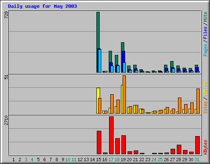Screen dimensions: 210x164
Task: Click day label 17 on the axis
Action: [111, 159]
